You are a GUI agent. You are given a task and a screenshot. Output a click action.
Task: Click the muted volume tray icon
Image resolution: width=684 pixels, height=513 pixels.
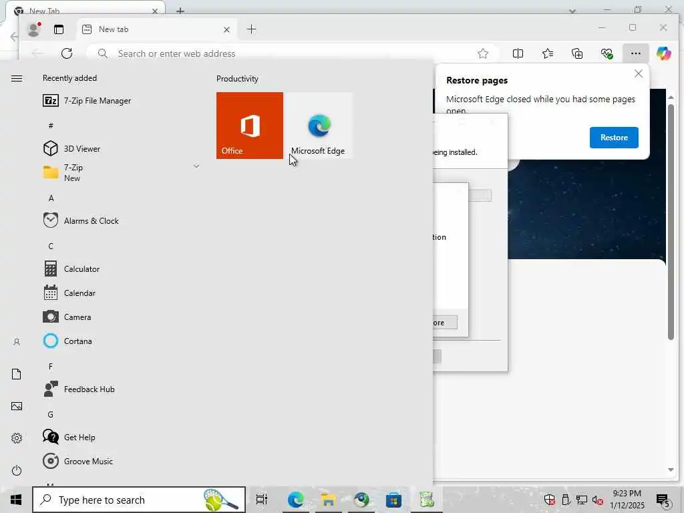point(598,500)
